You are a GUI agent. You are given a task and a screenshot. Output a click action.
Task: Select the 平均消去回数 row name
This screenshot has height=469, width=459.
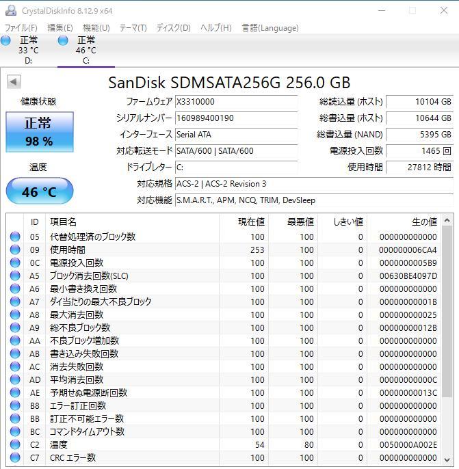pos(77,380)
